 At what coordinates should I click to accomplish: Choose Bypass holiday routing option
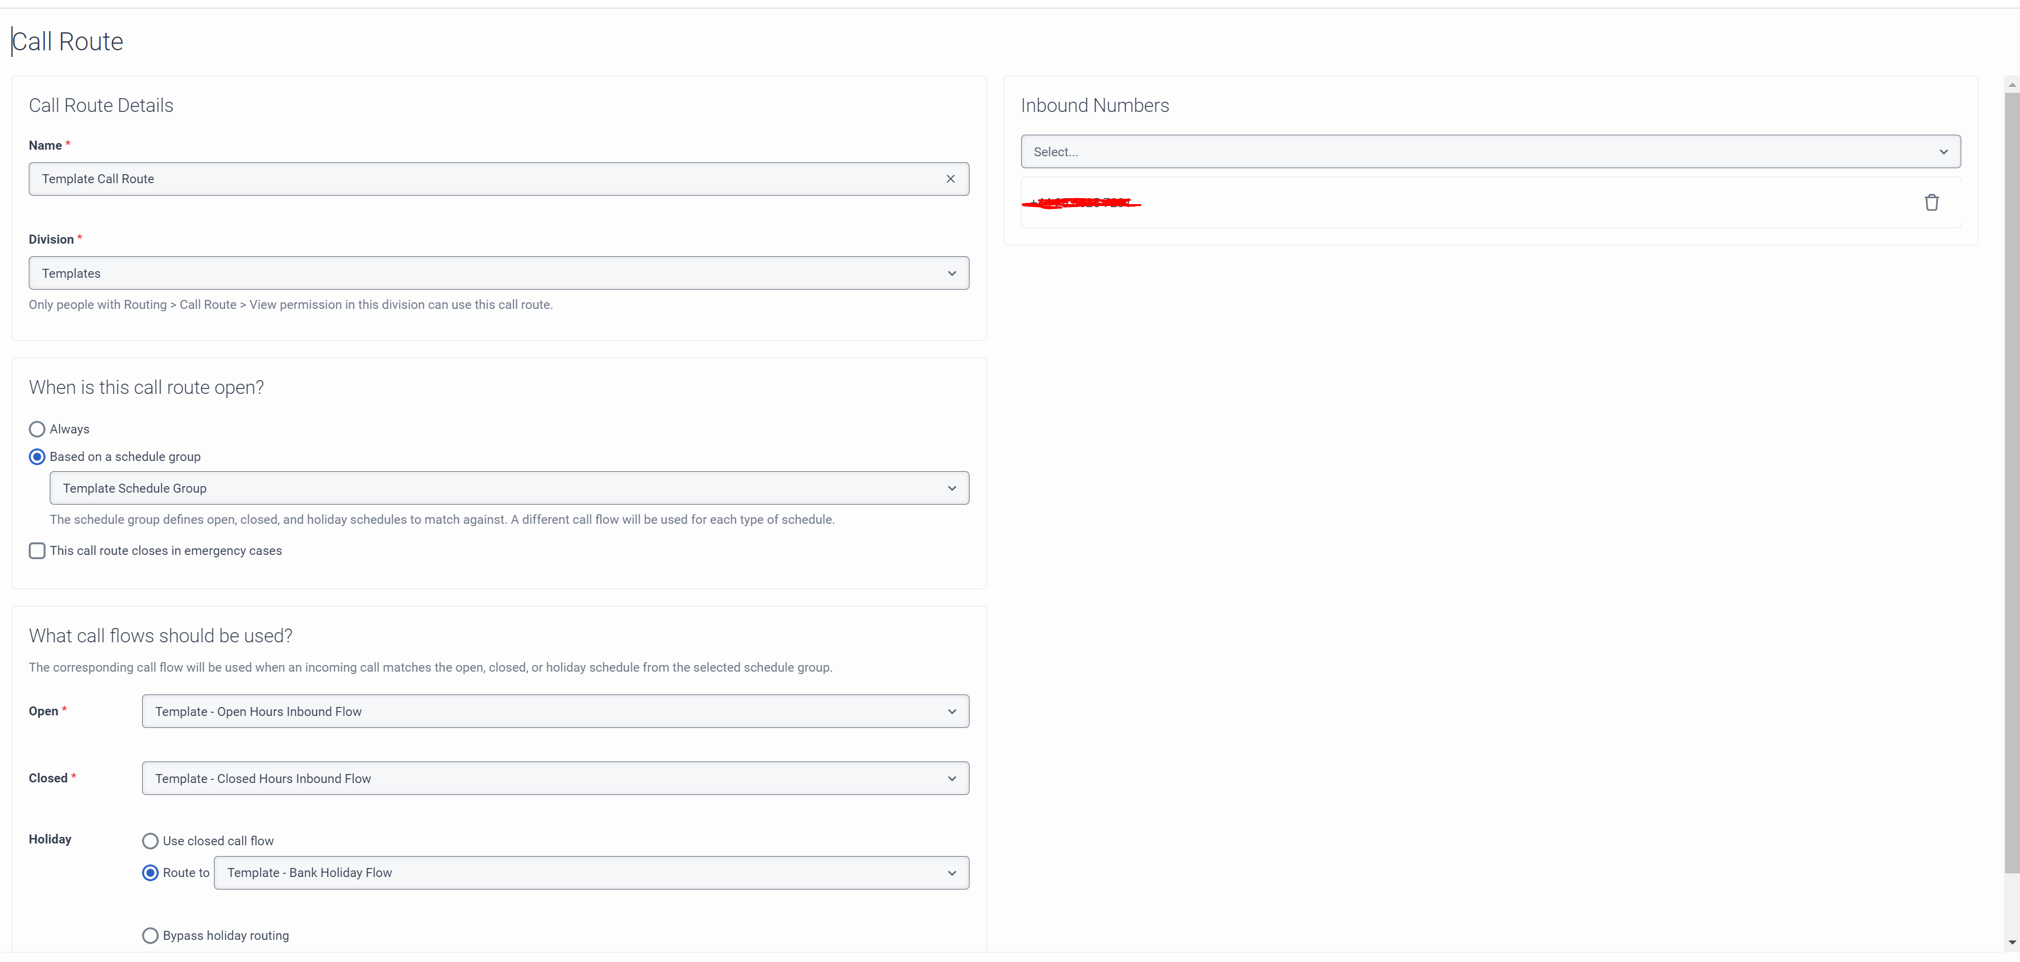pyautogui.click(x=150, y=936)
